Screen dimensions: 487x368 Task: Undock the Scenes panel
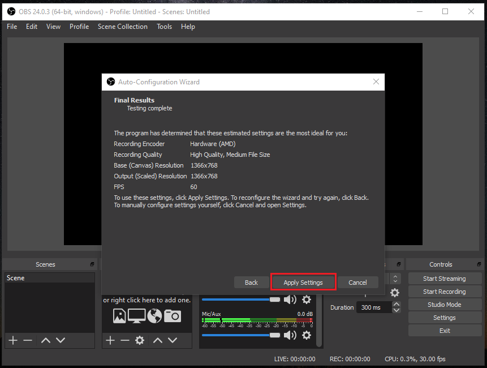point(92,264)
